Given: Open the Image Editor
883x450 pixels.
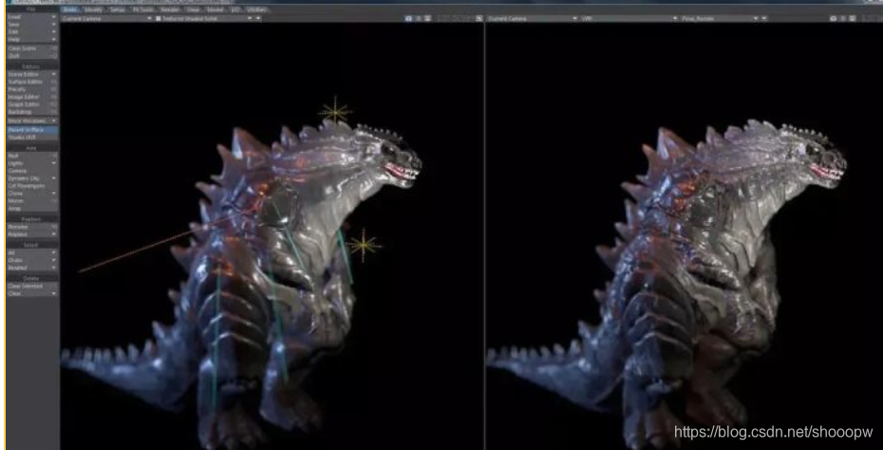Looking at the screenshot, I should (x=32, y=97).
